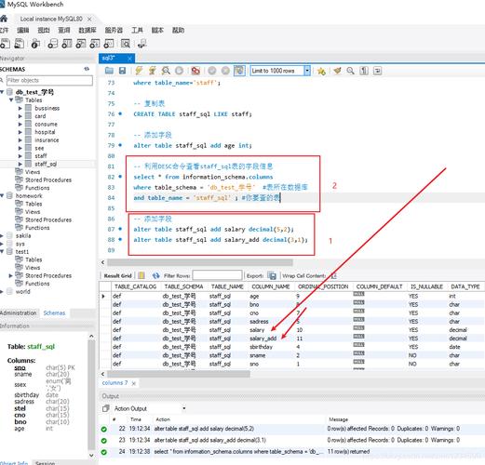Screen dimensions: 485x465
Task: Open the Action Output dropdown
Action: pyautogui.click(x=183, y=408)
